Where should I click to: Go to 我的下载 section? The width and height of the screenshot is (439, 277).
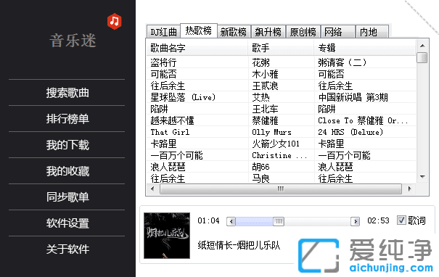pos(67,145)
